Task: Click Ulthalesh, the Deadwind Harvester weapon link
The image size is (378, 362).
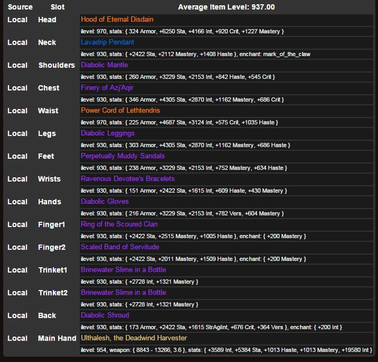Action: point(134,338)
